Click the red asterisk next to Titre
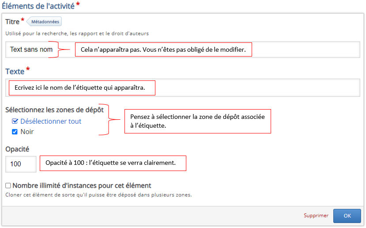366x228 pixels. pyautogui.click(x=23, y=20)
